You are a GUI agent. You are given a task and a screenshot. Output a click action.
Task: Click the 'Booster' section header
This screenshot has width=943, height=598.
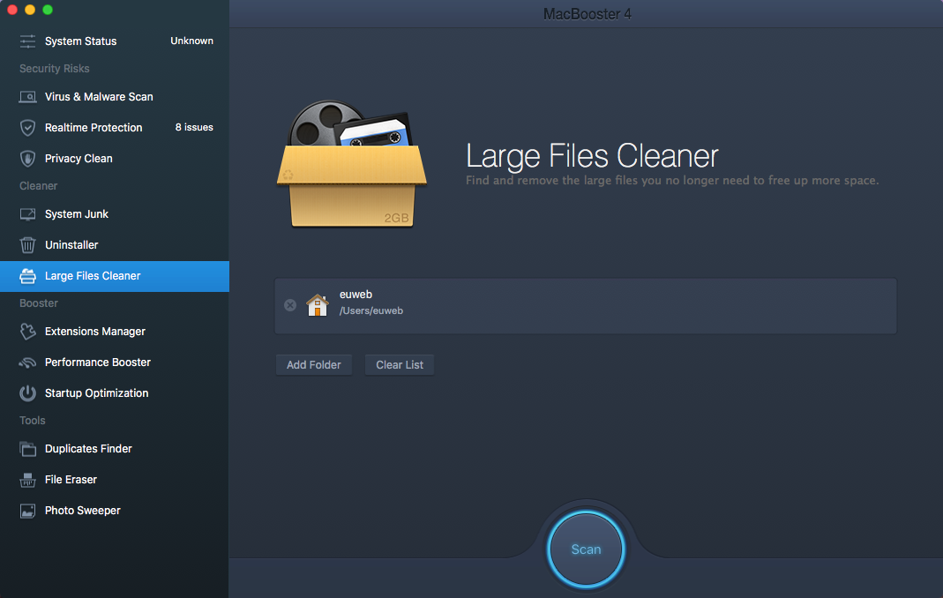click(x=39, y=303)
